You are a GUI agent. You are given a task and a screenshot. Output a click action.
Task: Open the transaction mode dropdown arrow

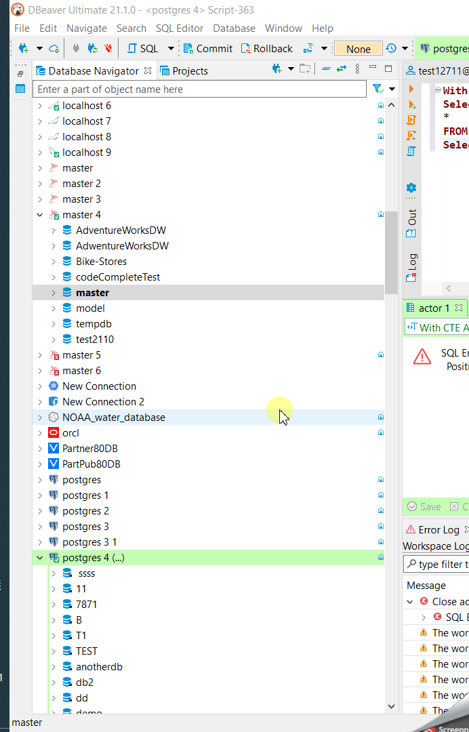tap(324, 49)
